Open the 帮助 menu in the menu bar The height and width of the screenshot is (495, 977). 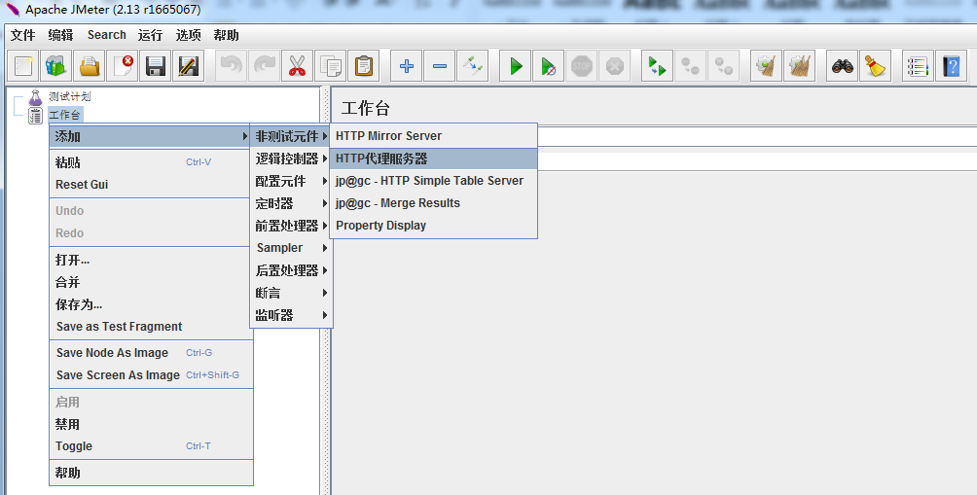point(226,35)
